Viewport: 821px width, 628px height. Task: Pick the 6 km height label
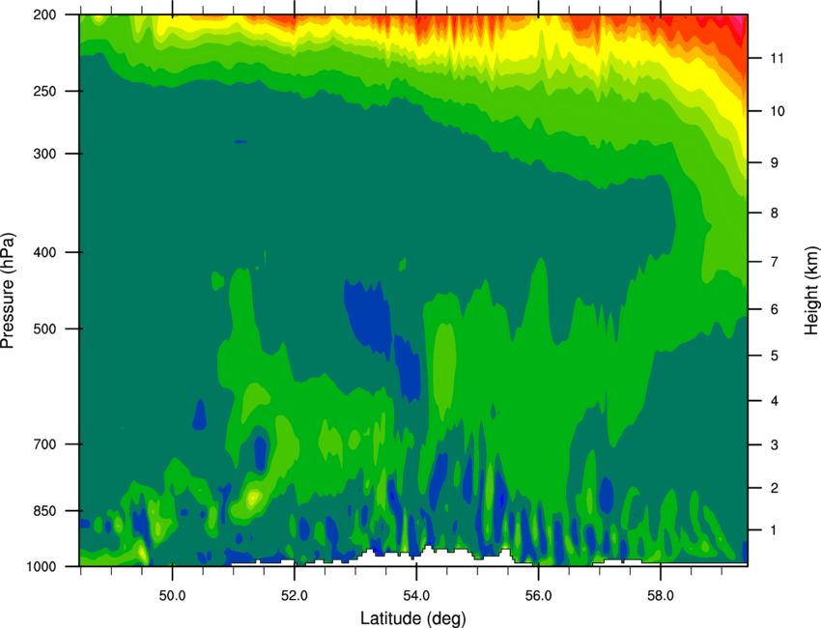tap(775, 309)
